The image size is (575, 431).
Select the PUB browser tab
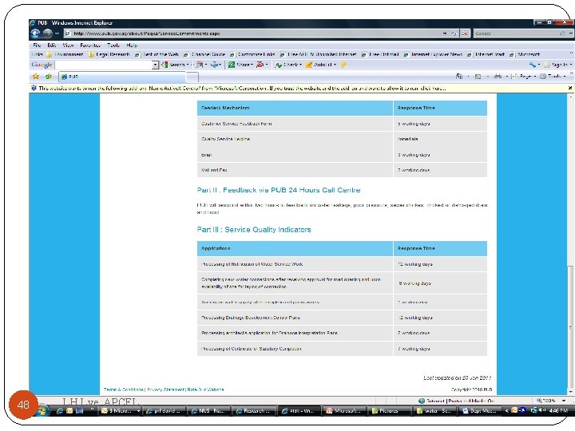tap(123, 77)
